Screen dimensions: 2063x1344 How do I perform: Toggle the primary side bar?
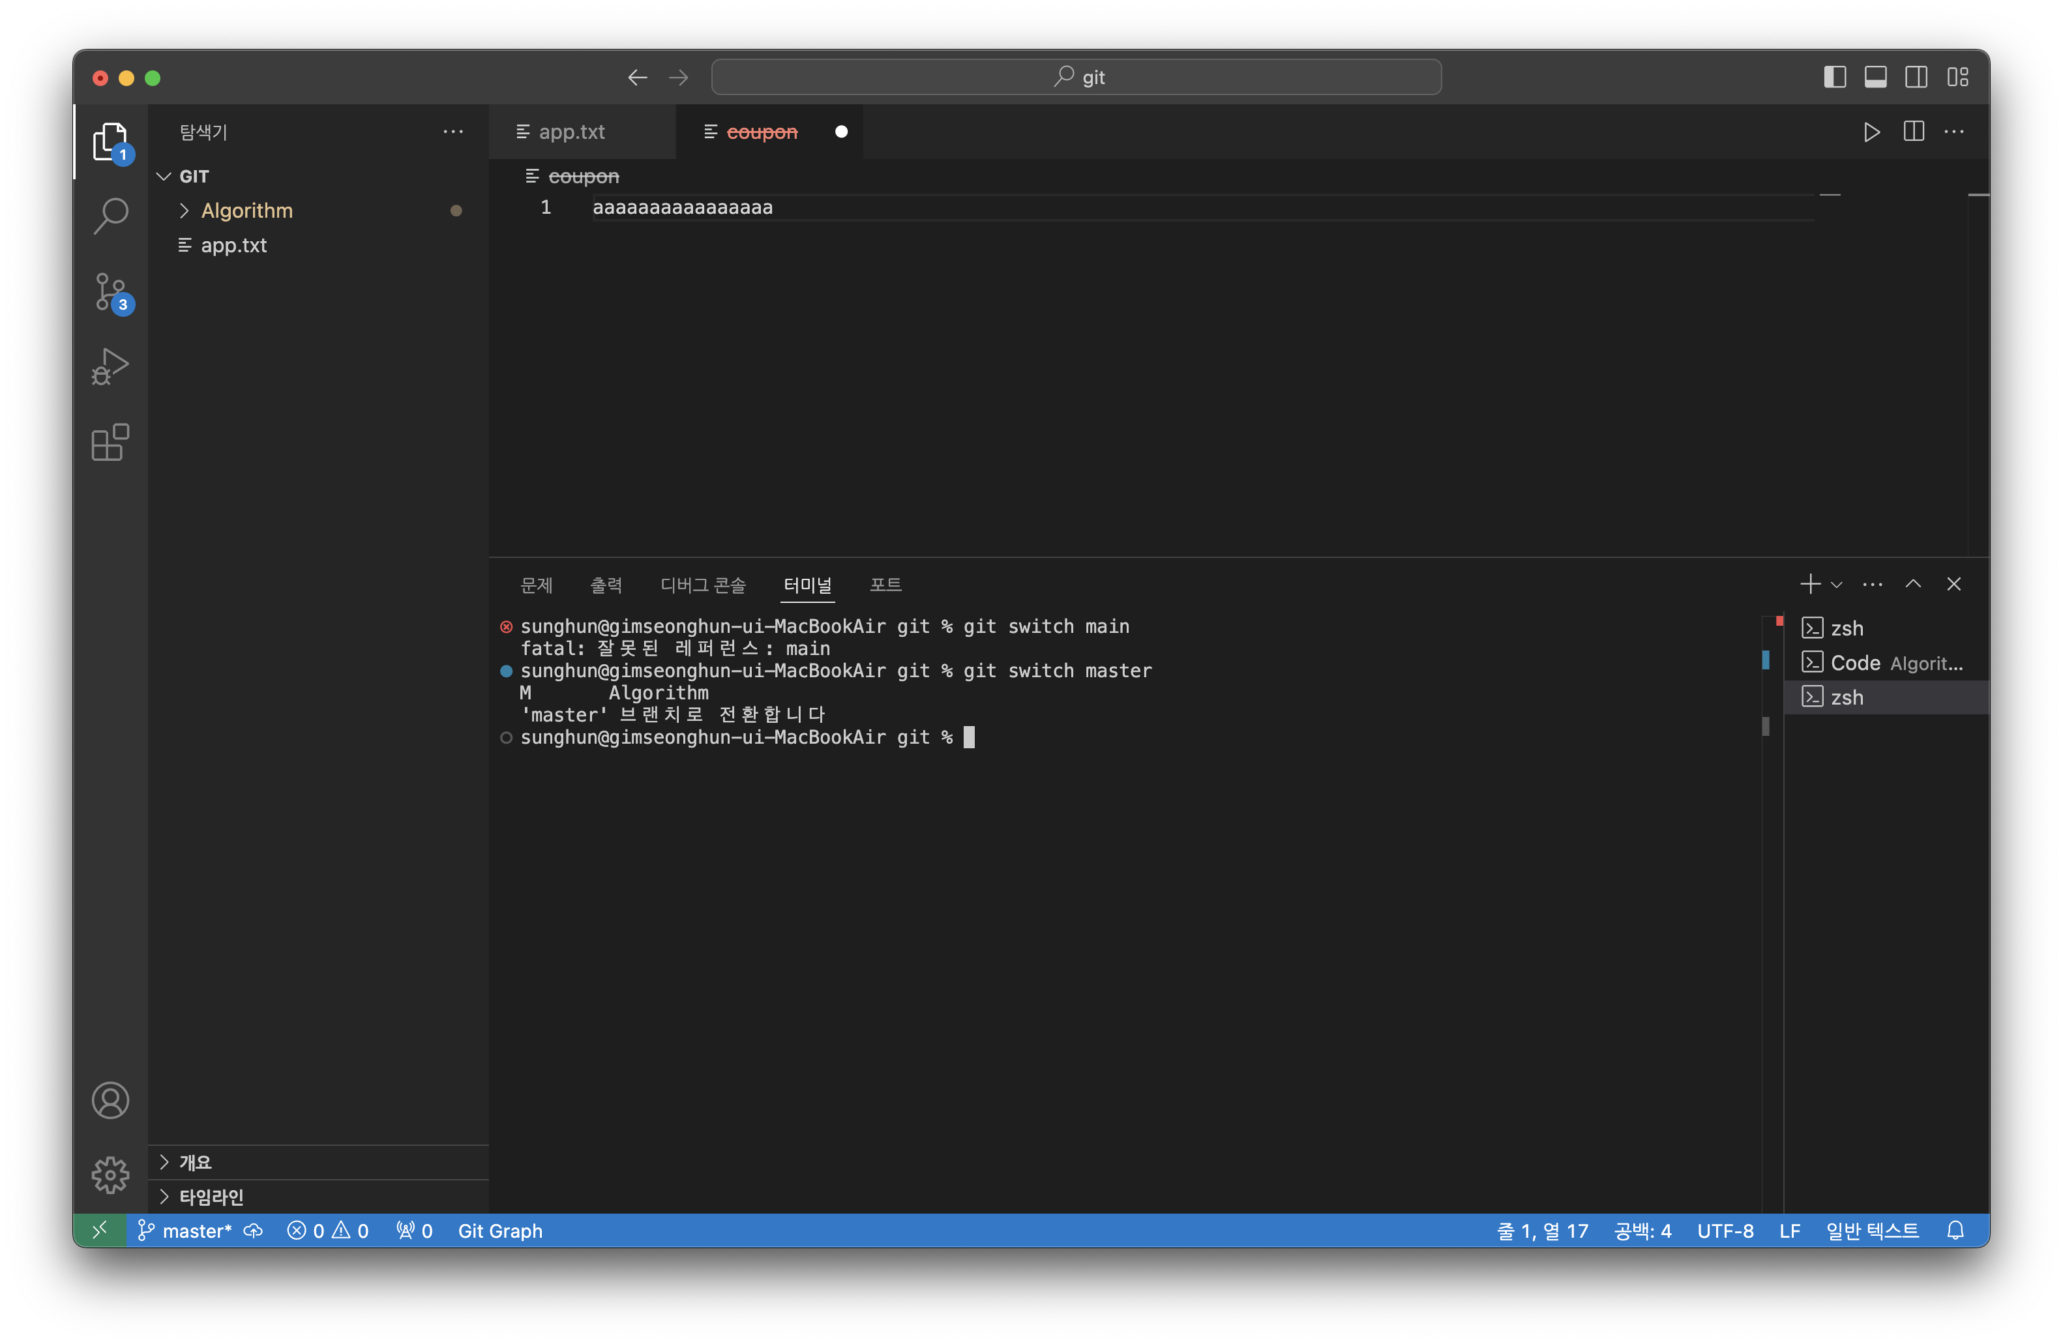click(1834, 77)
